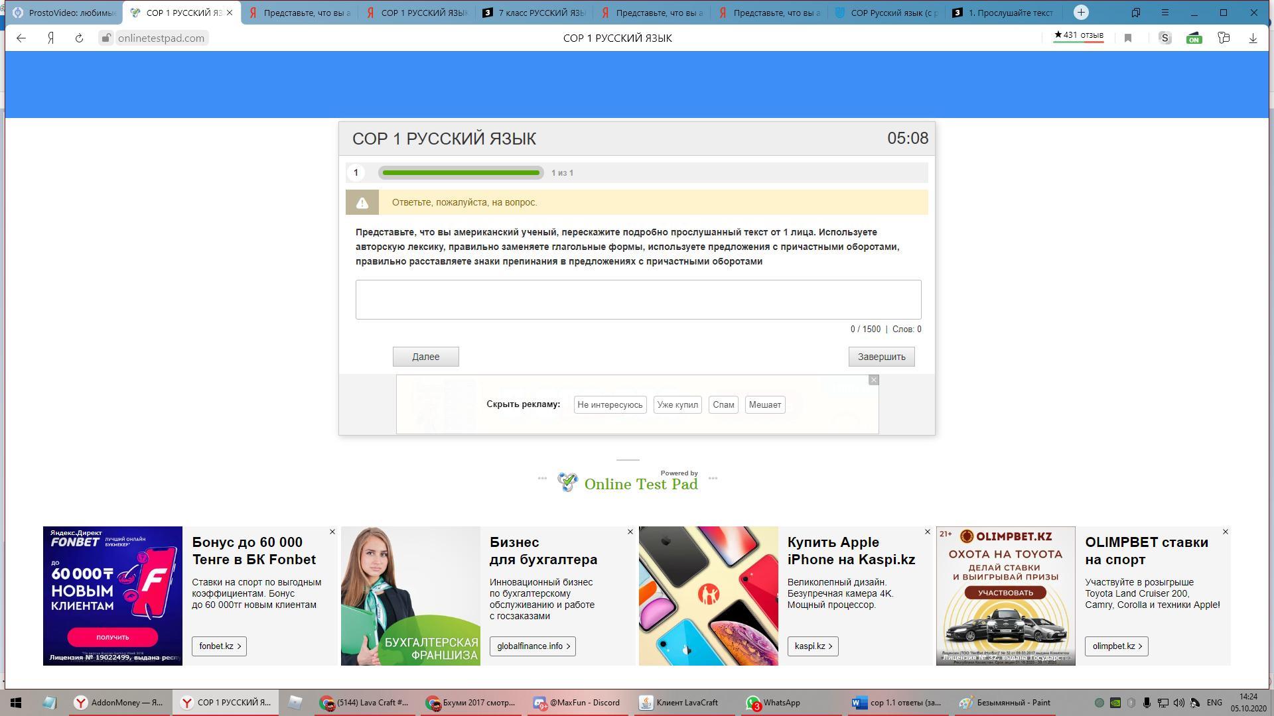Select Не интересуюсь ad option

pos(610,405)
